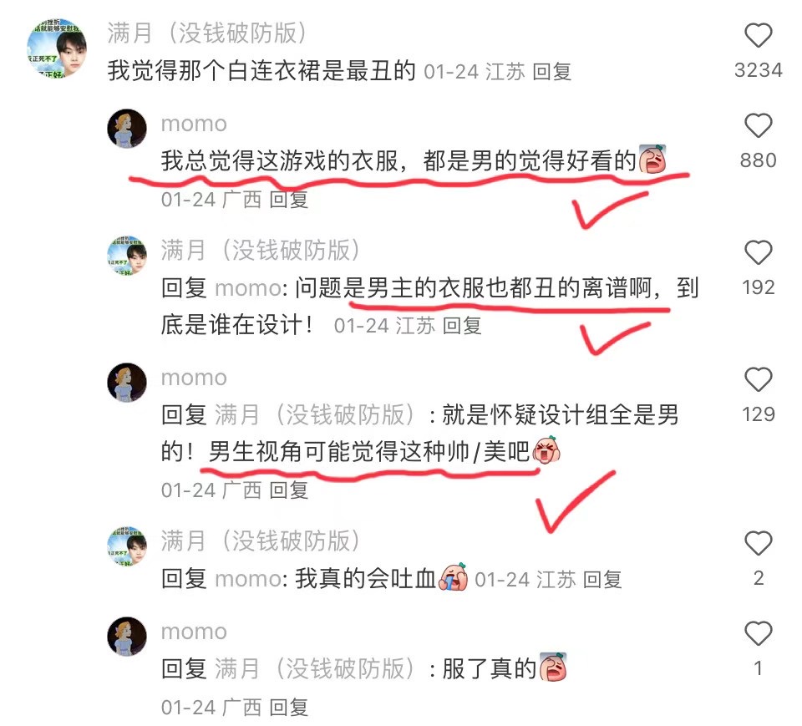Tap the momo mention in the 男主的衣服 reply
The height and width of the screenshot is (726, 802).
(247, 288)
